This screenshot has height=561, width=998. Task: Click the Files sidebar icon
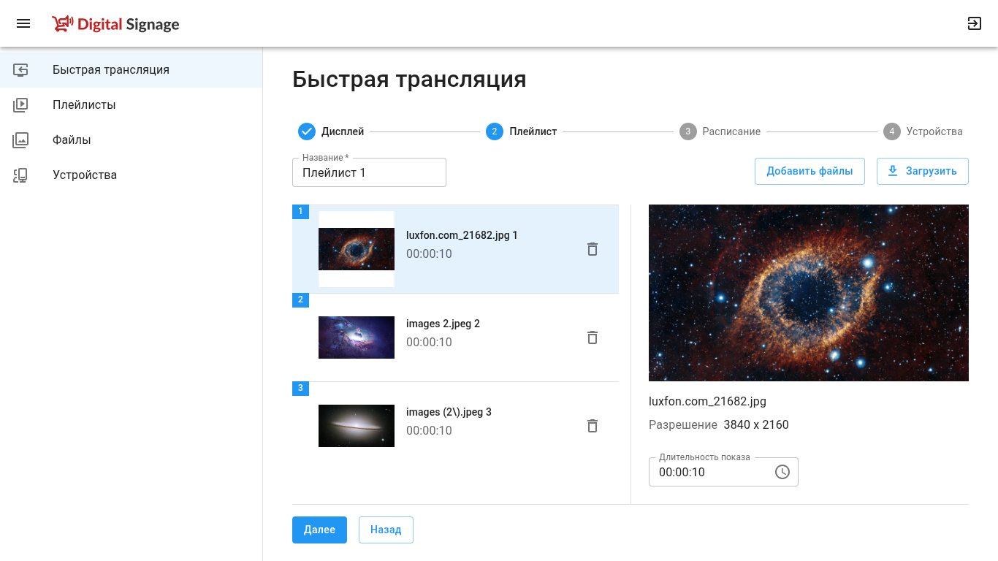[x=20, y=140]
